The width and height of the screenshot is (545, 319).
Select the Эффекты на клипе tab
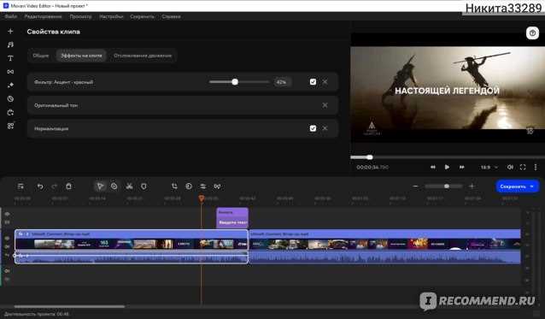point(81,56)
